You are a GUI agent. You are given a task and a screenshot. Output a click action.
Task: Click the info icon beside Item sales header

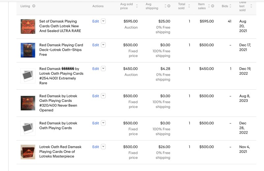(x=213, y=6)
